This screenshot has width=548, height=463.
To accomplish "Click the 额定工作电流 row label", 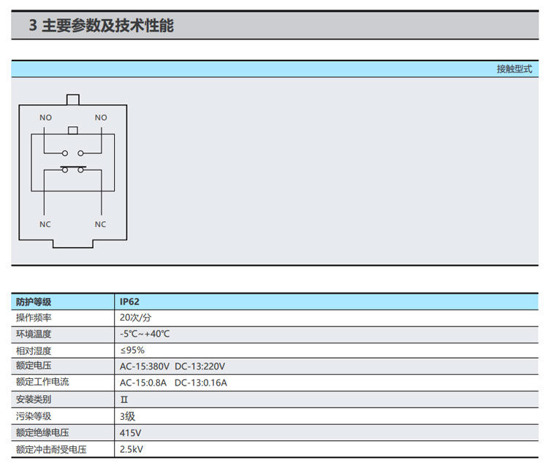I will pyautogui.click(x=42, y=382).
